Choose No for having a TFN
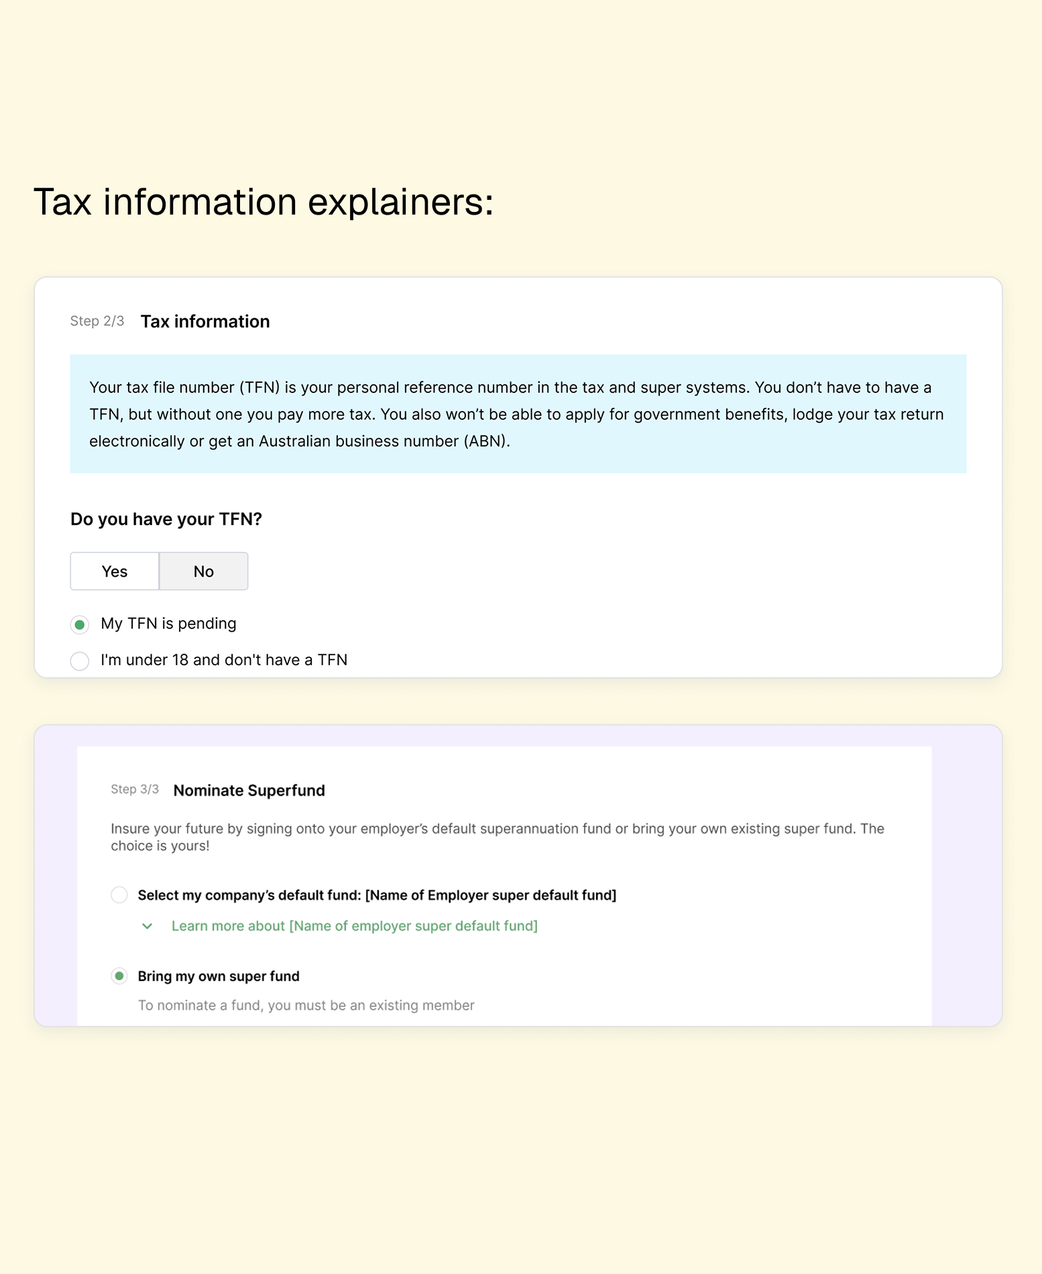The height and width of the screenshot is (1274, 1042). [x=203, y=571]
